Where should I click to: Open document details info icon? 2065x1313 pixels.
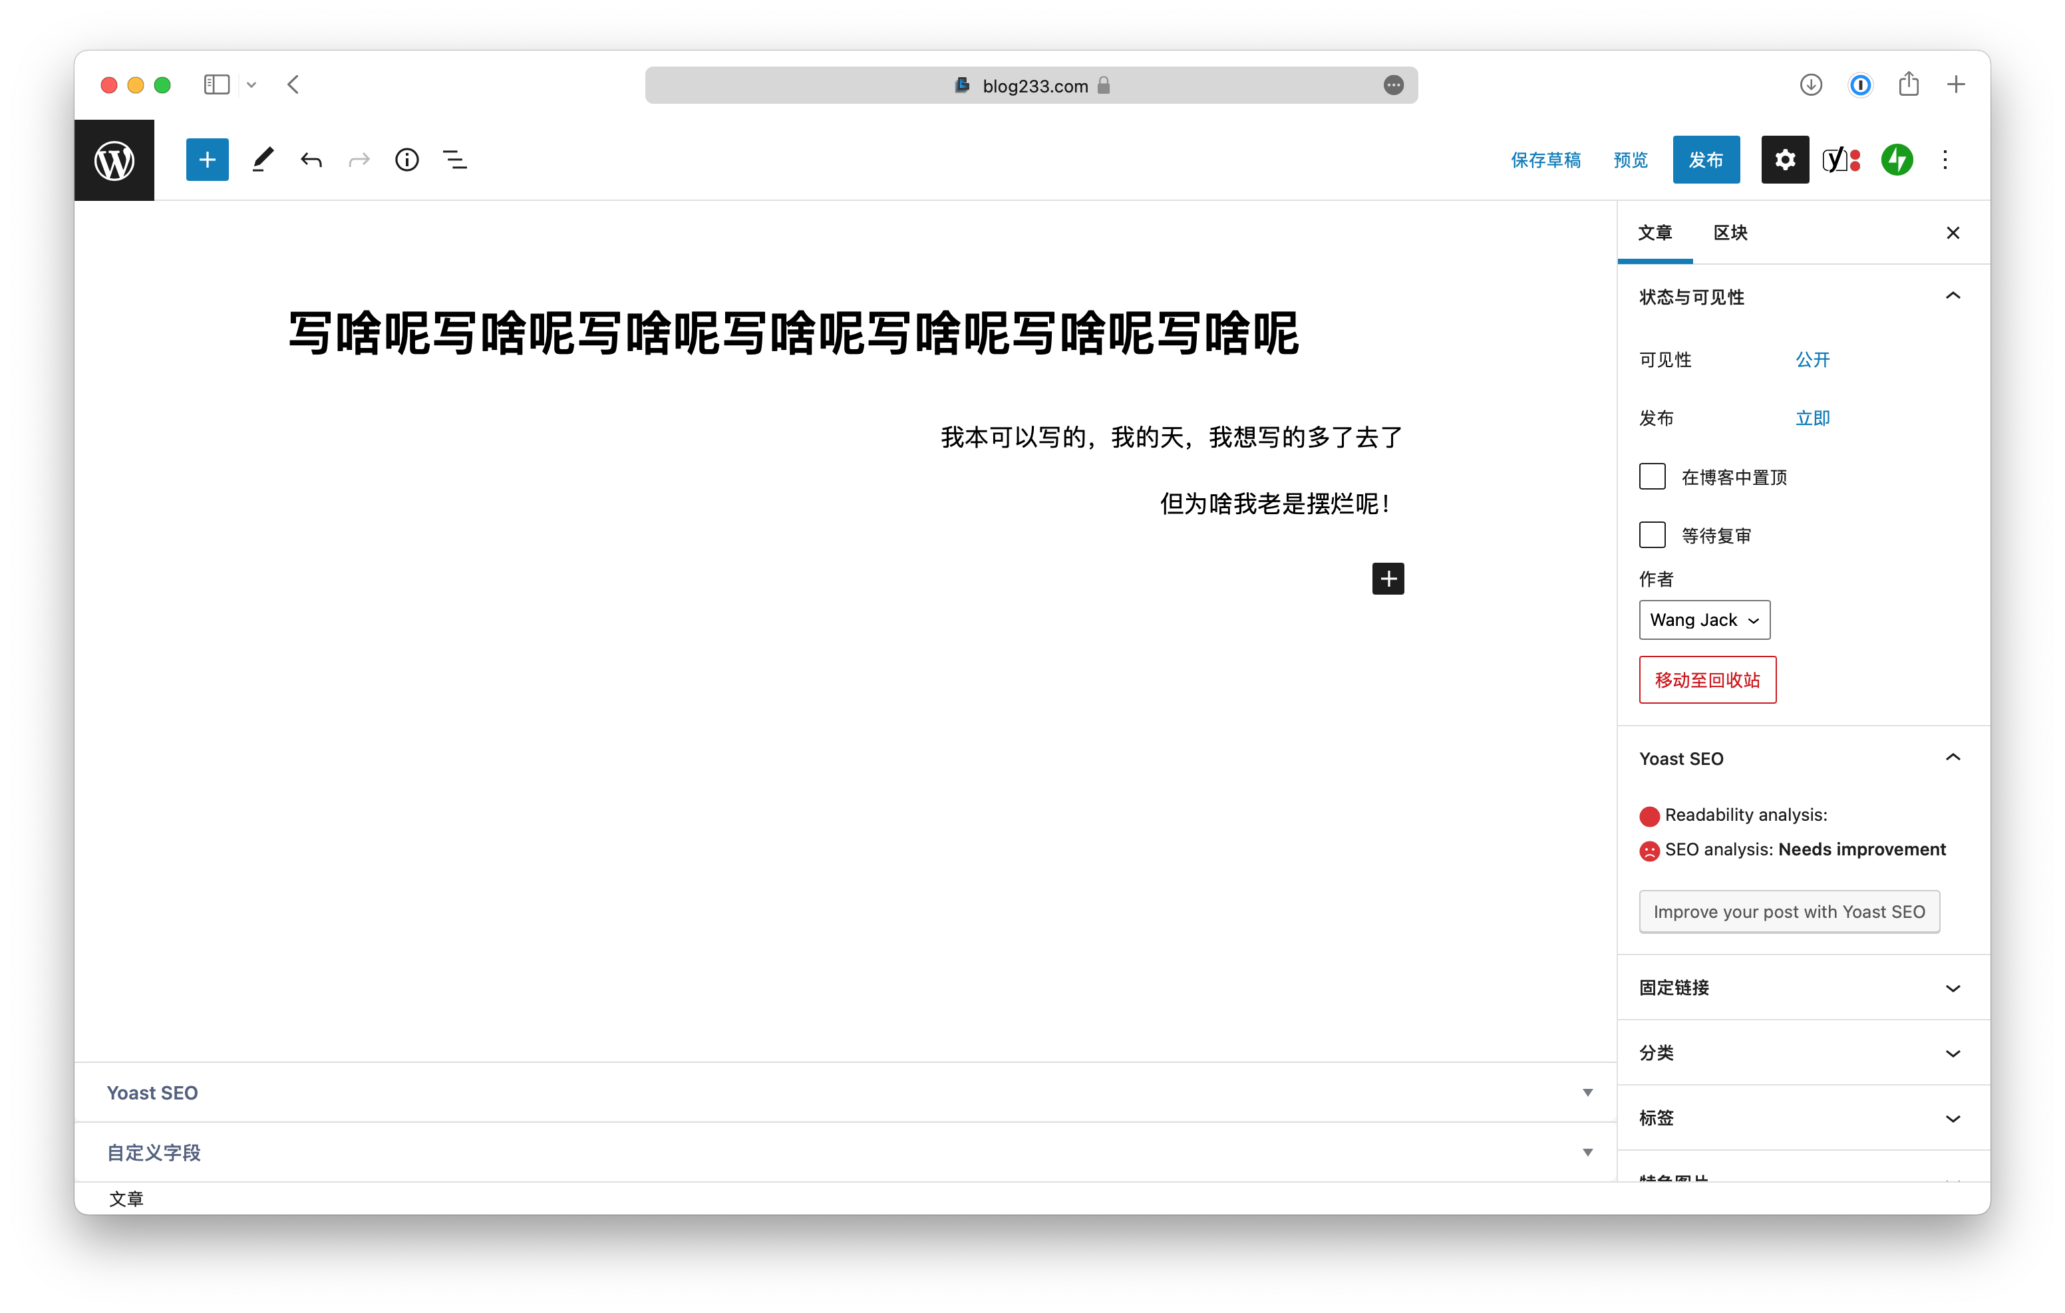(x=407, y=160)
